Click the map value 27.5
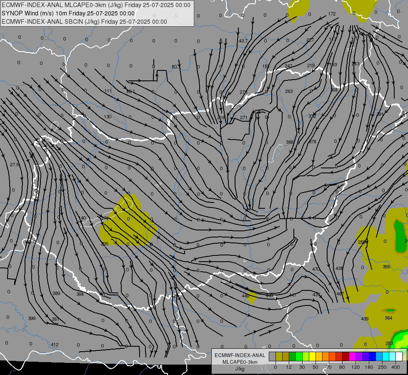Screen dimensions: 408x375 tap(15, 165)
